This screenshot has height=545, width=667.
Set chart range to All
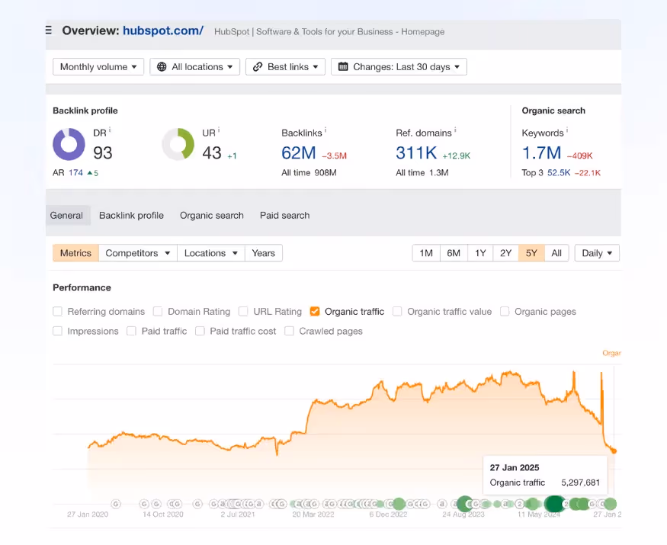click(x=556, y=253)
